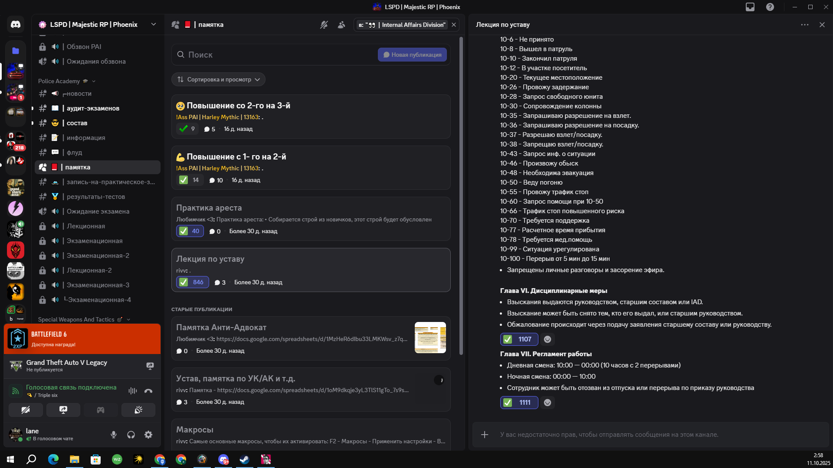Click the add reaction smiley after 1107
The width and height of the screenshot is (833, 468).
click(x=548, y=339)
